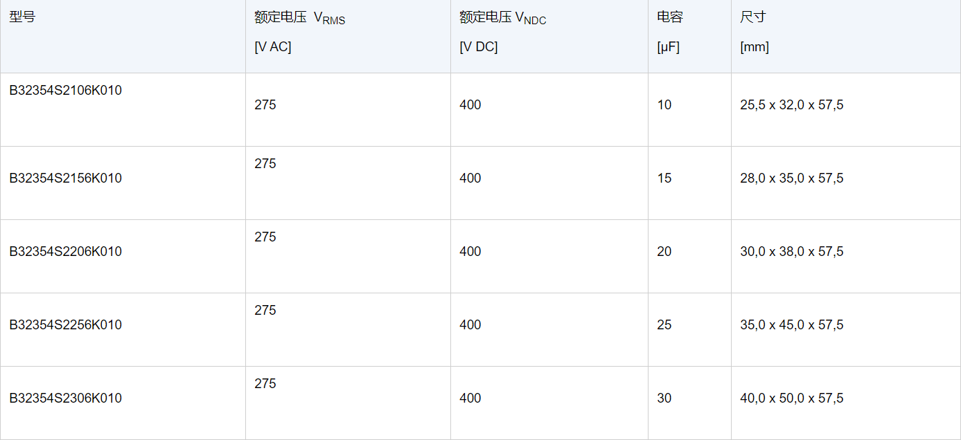
Task: Click the 25 µF capacitance value
Action: [x=664, y=325]
